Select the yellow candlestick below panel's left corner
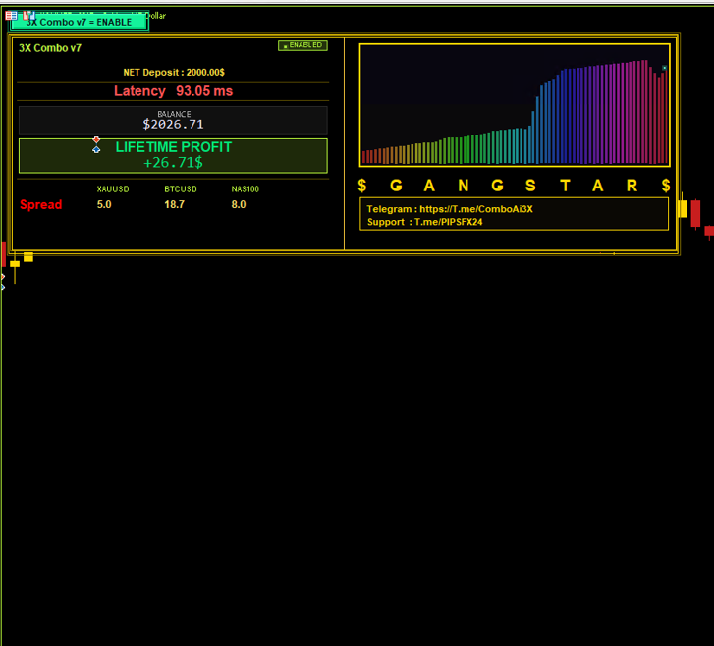 (15, 266)
